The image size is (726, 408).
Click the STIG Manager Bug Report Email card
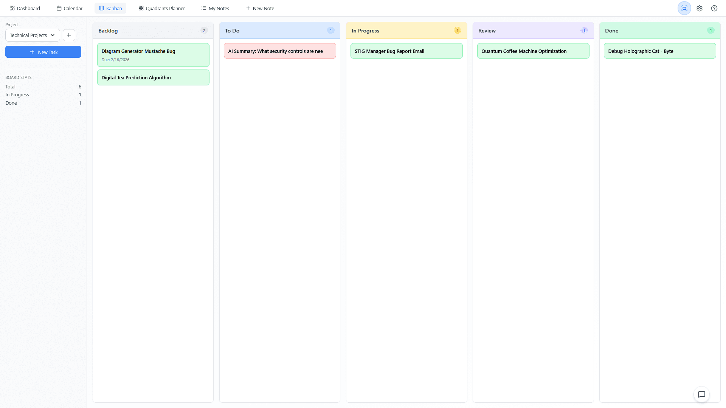[406, 51]
